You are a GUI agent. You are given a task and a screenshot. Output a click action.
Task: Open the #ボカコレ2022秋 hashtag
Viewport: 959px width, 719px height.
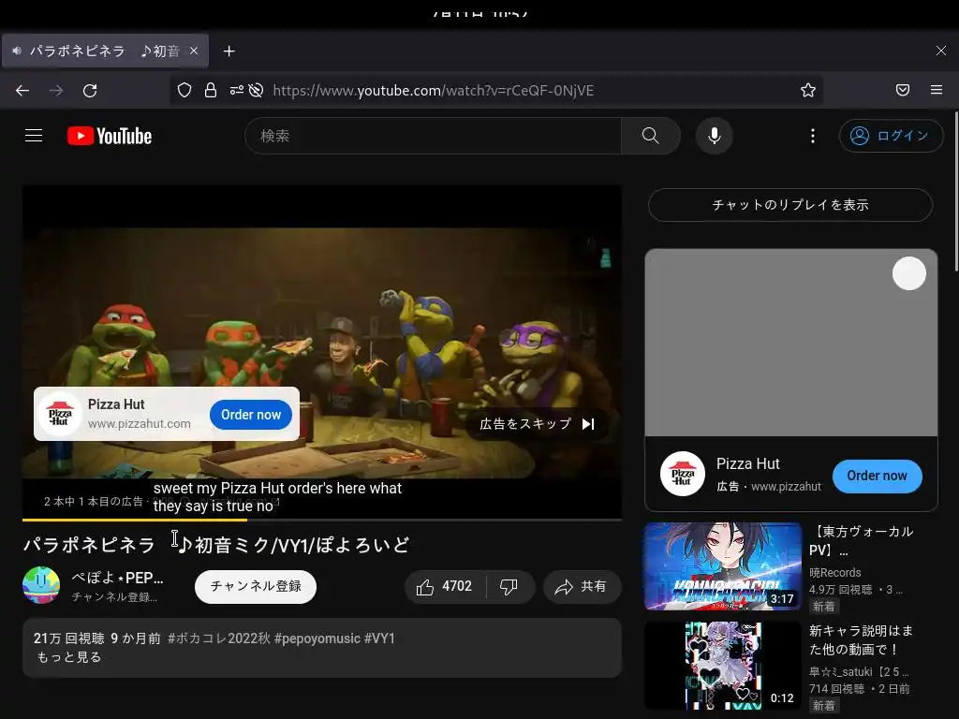(219, 638)
